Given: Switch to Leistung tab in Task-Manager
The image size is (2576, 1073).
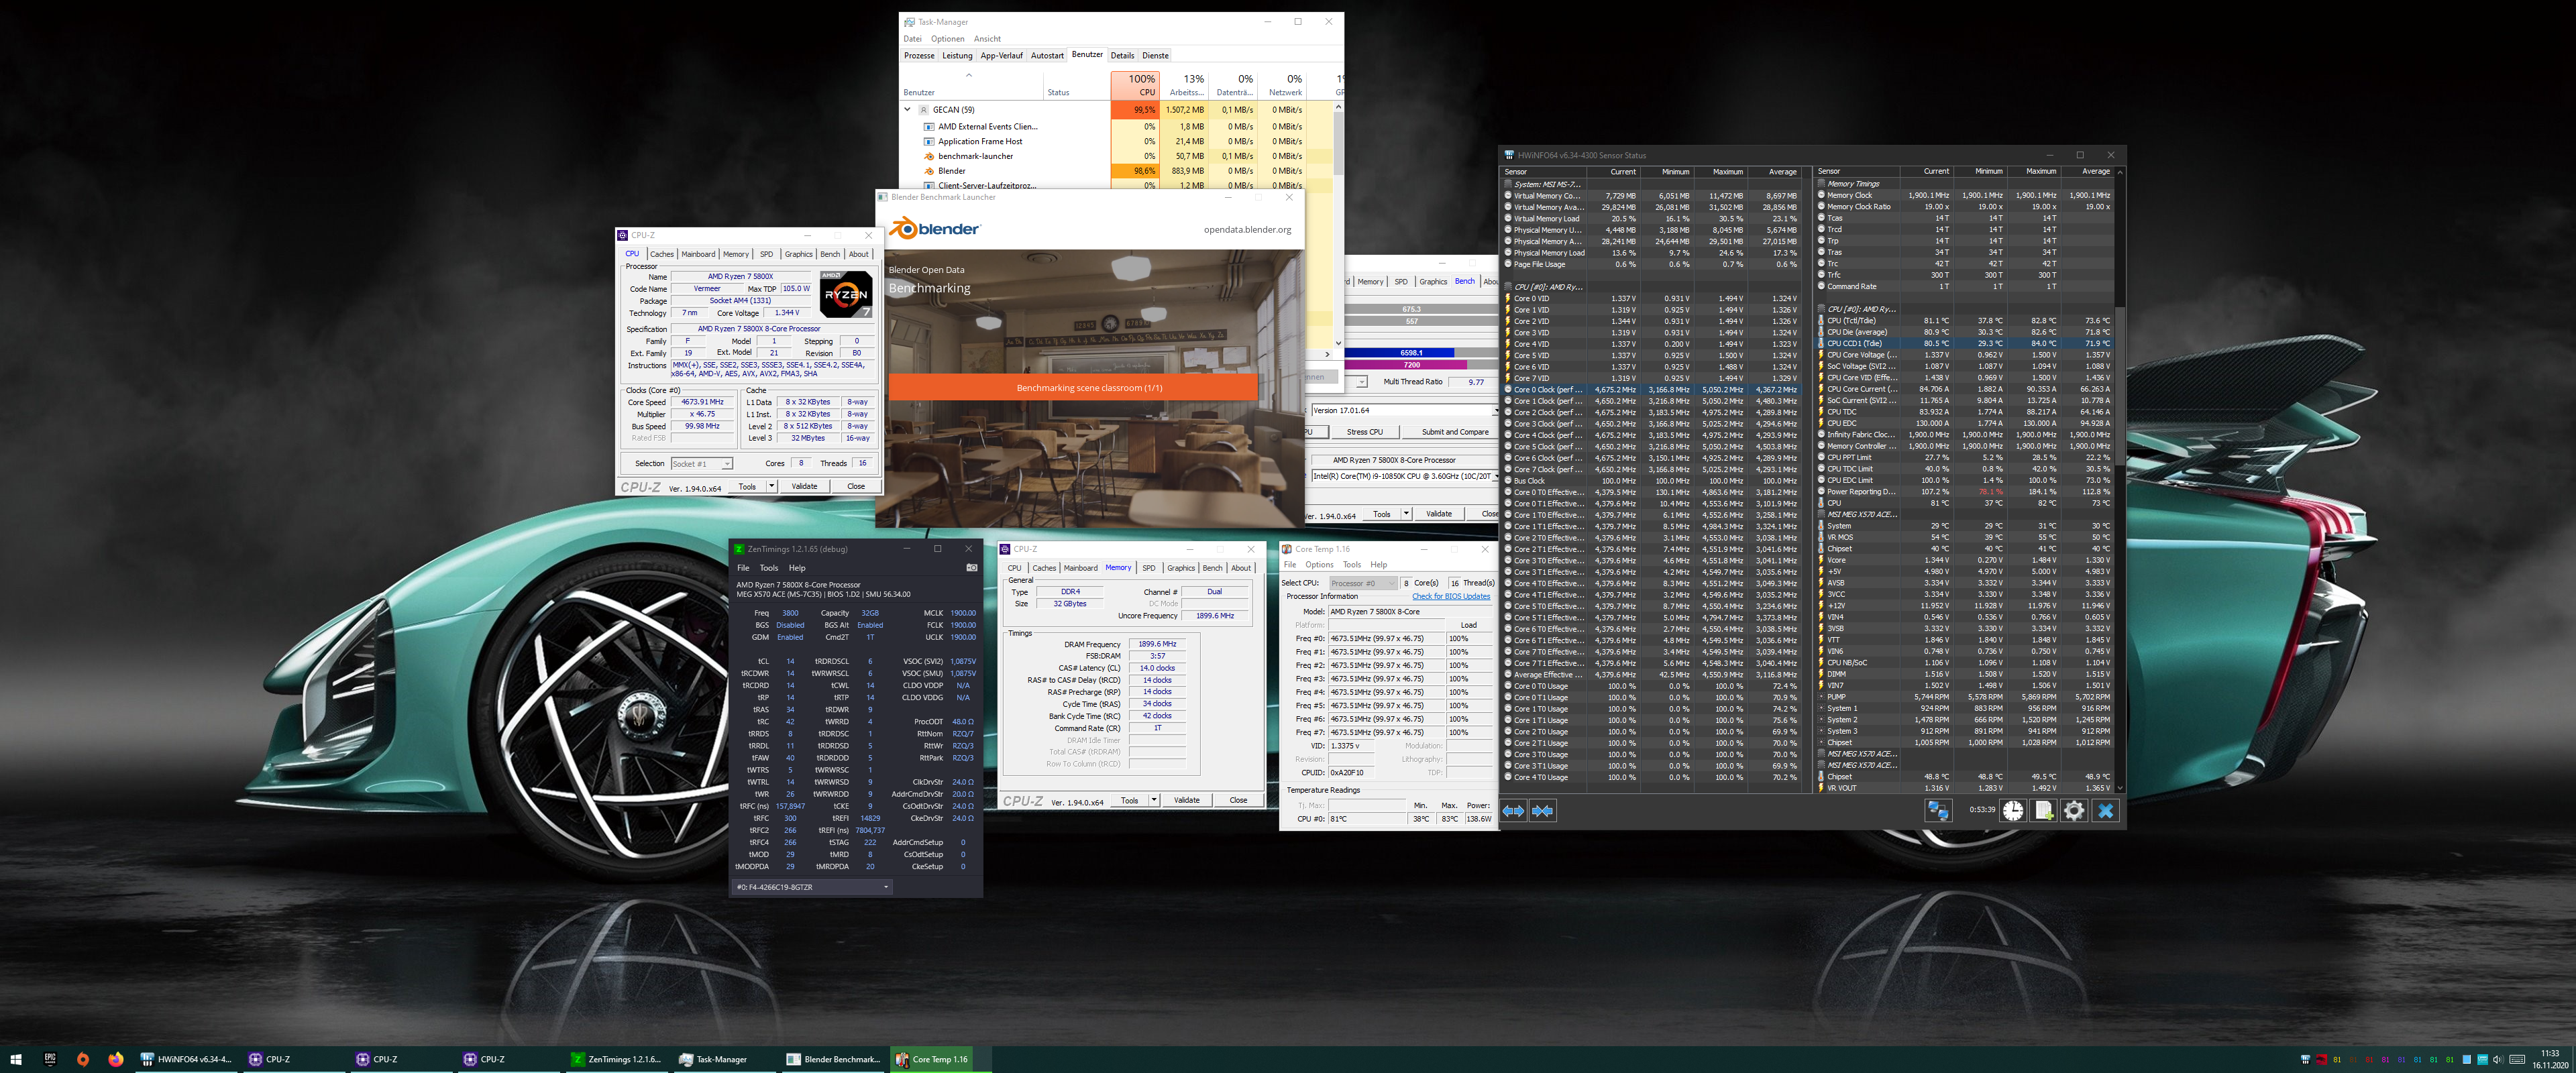Looking at the screenshot, I should (957, 56).
